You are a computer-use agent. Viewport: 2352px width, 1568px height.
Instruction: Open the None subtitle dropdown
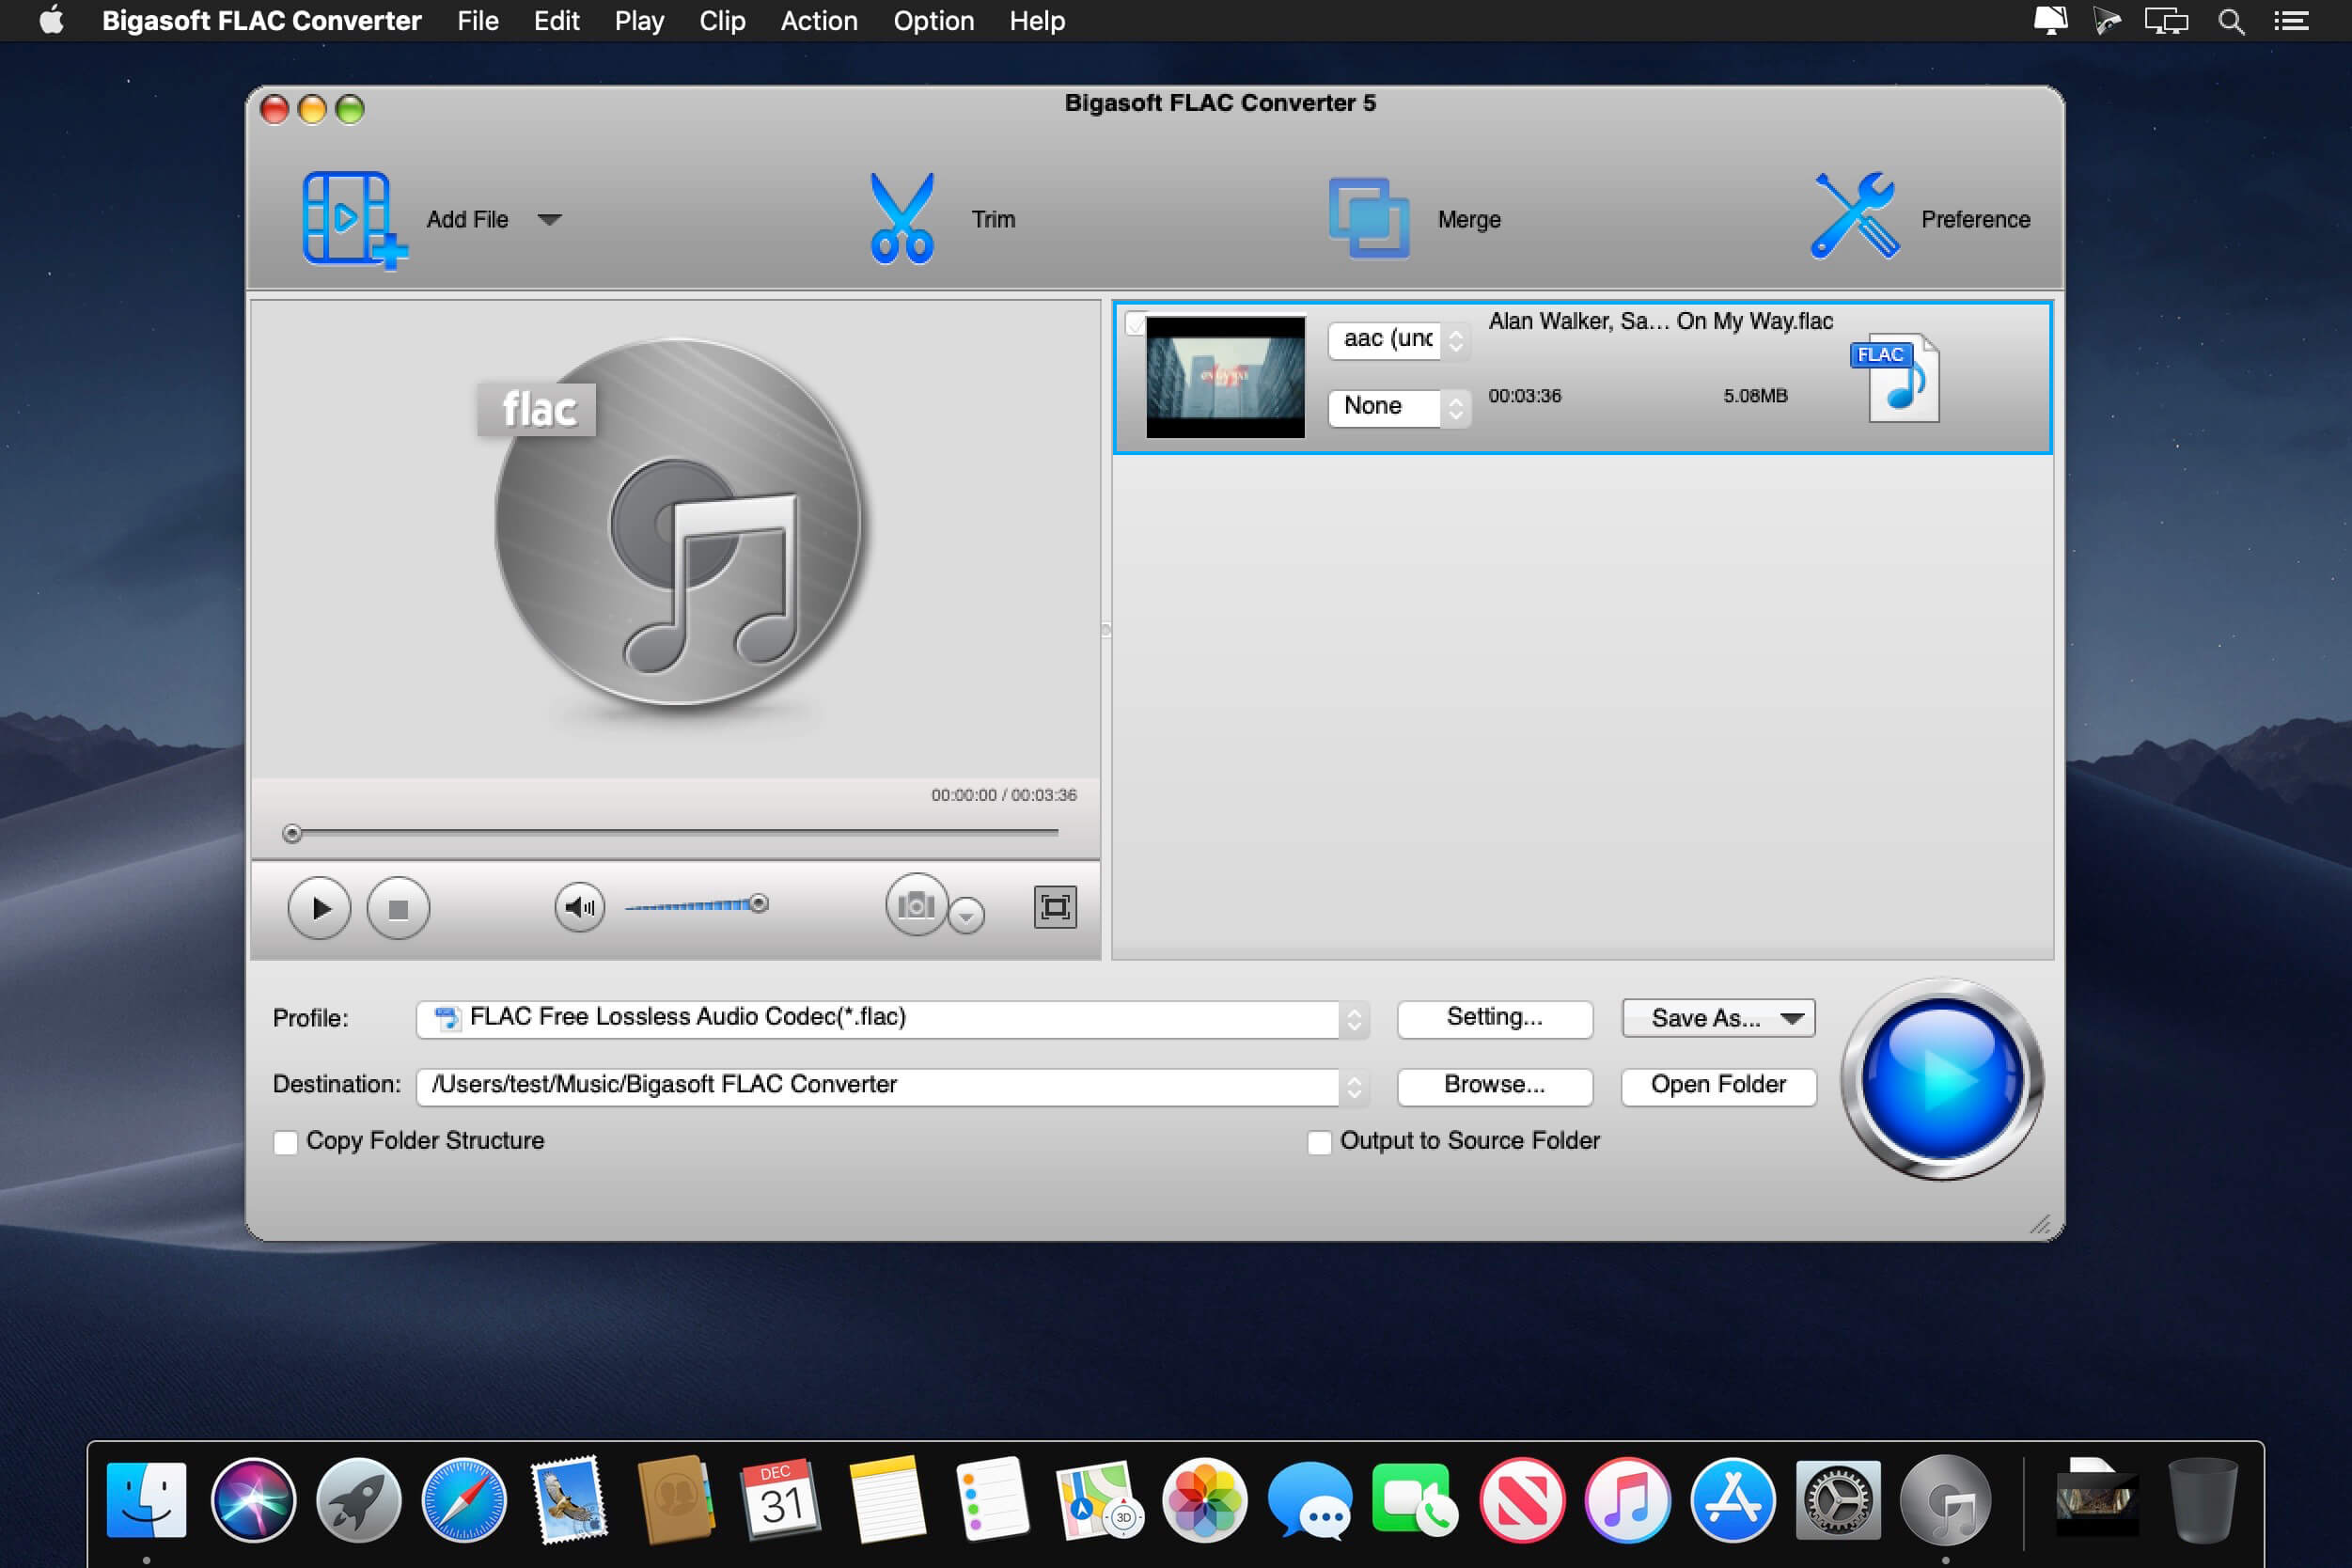pos(1399,407)
